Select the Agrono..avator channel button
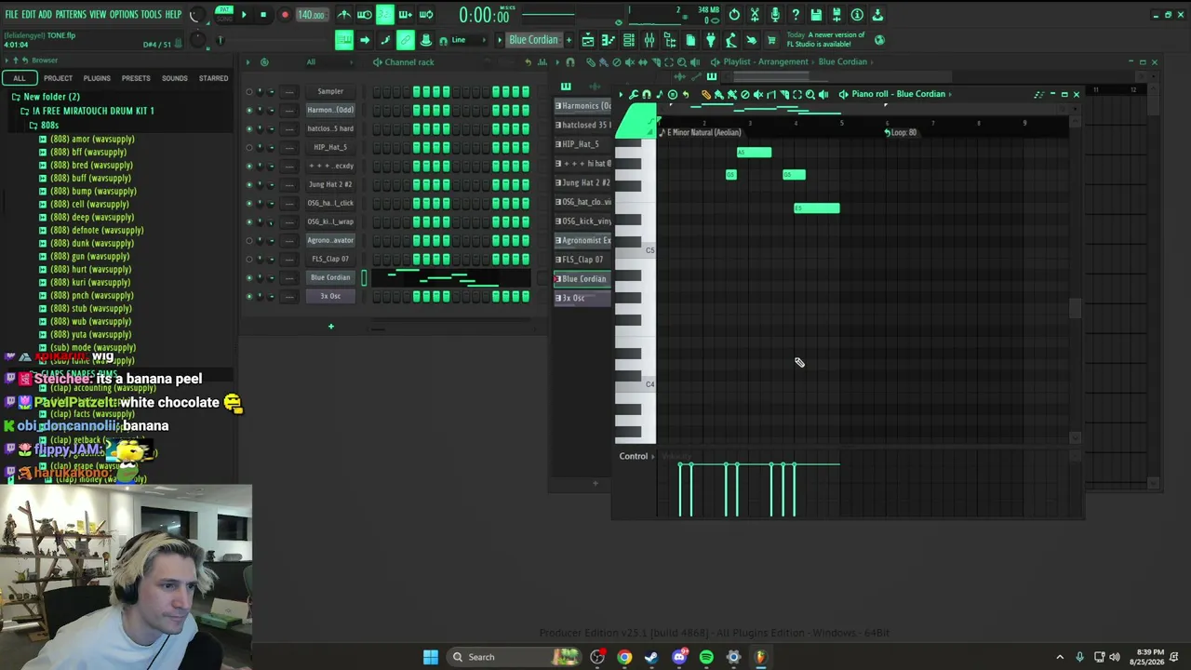This screenshot has height=670, width=1191. (x=330, y=240)
